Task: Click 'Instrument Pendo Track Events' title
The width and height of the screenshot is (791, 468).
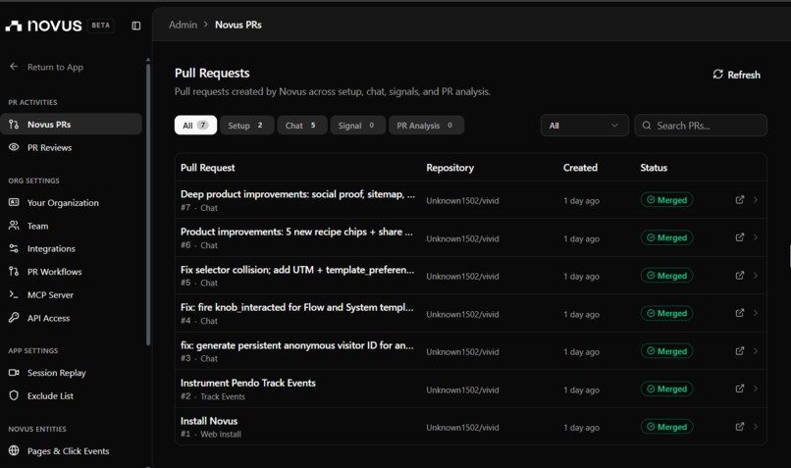Action: pyautogui.click(x=247, y=383)
